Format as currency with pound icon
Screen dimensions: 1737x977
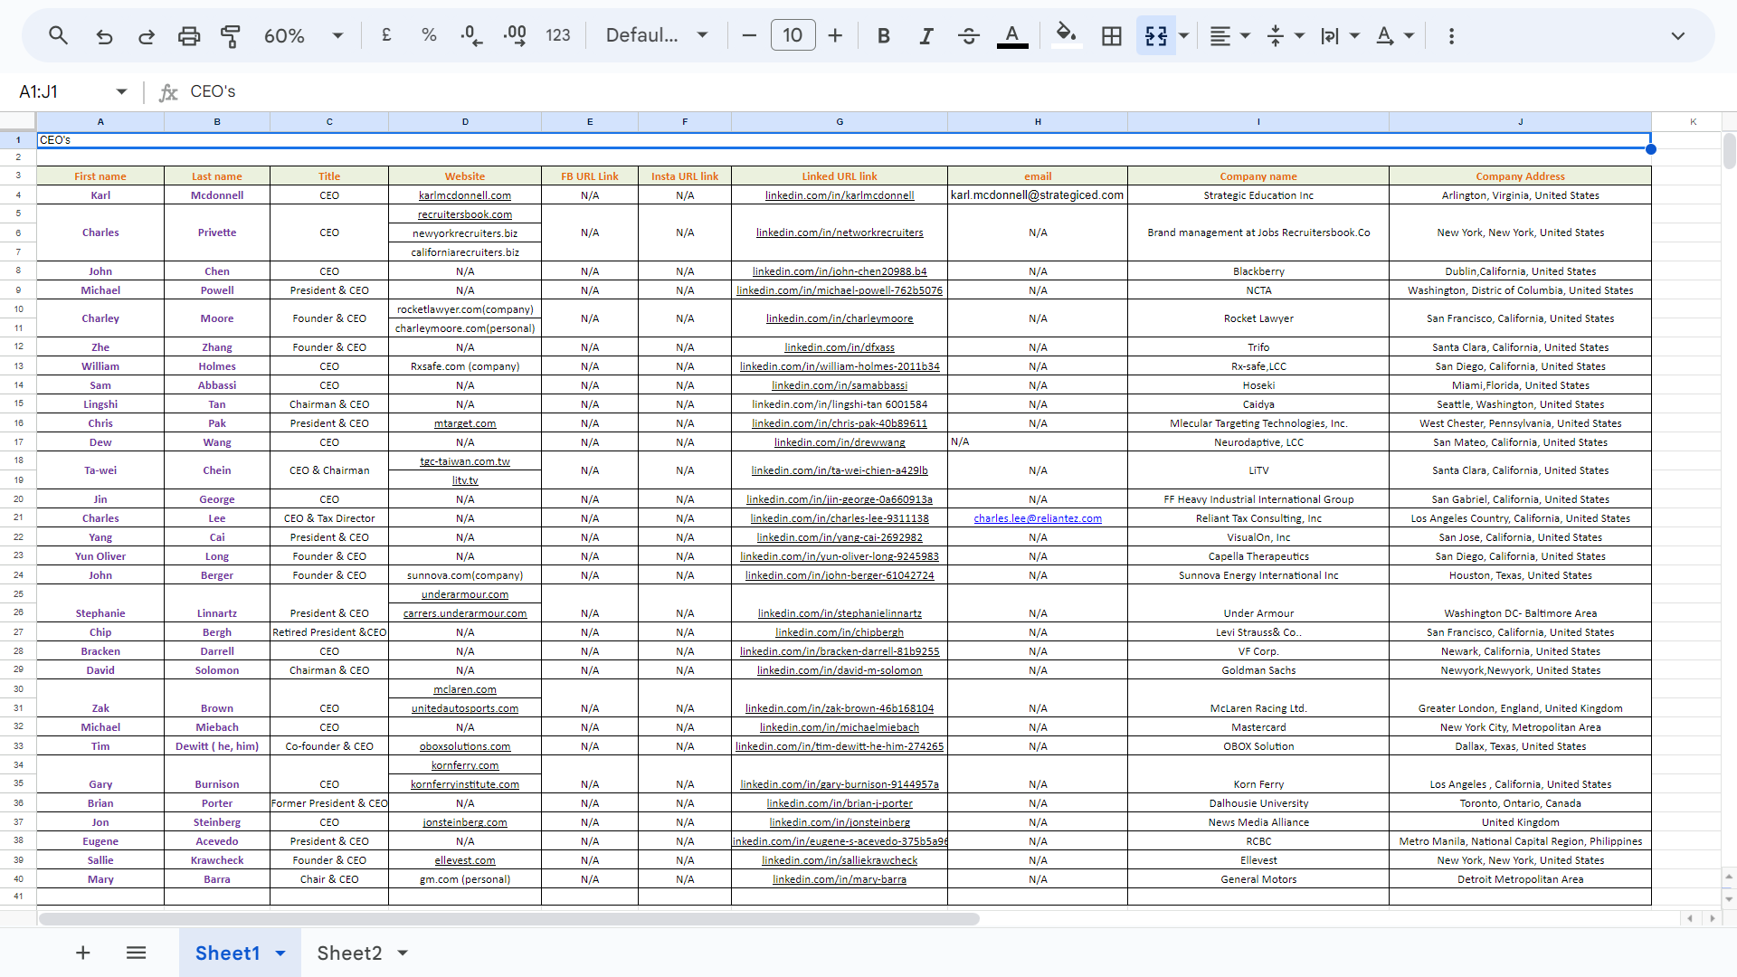tap(386, 35)
